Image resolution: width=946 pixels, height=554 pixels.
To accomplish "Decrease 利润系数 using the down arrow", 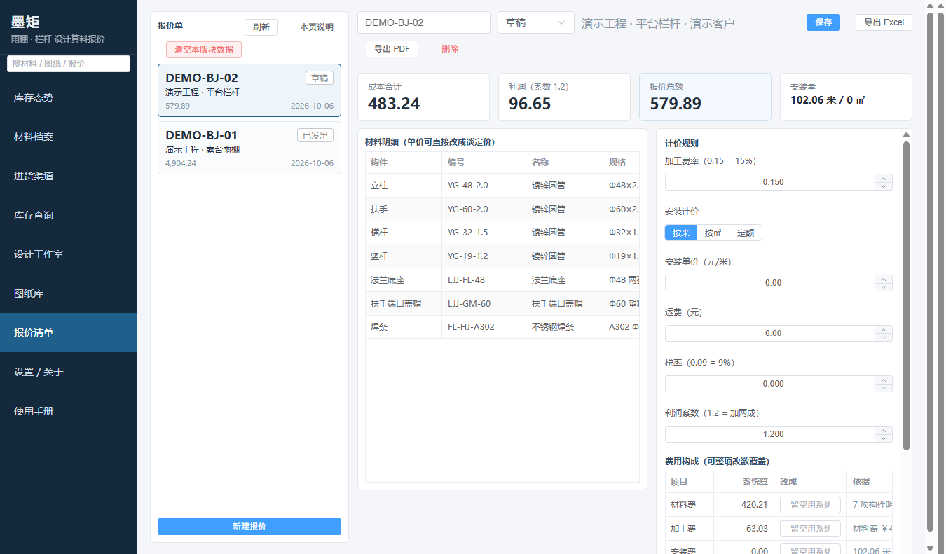I will tap(884, 438).
